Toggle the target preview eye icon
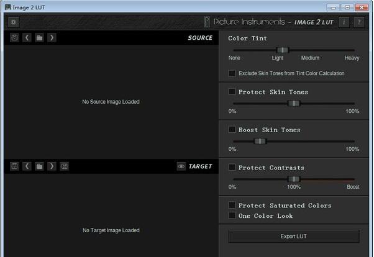 coord(181,166)
